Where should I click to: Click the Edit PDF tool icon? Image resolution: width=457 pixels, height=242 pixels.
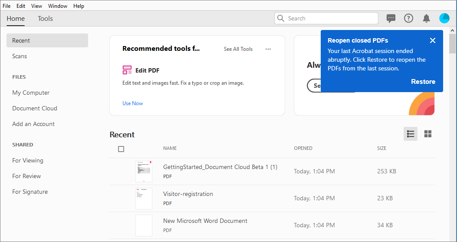[127, 70]
